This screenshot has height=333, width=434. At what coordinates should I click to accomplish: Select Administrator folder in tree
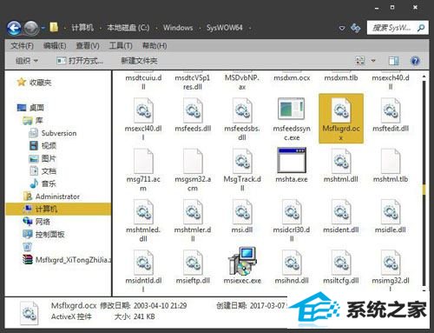coord(51,196)
